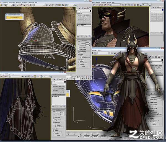Click Selection Lock toggle in bottom status bar
166x142 pixels.
[x=78, y=136]
